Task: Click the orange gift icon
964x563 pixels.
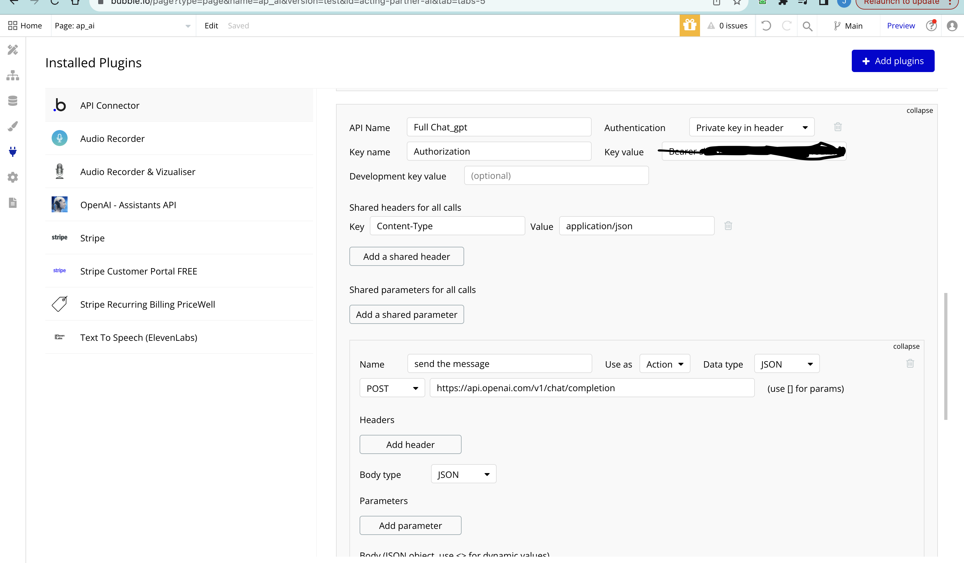Action: (689, 26)
